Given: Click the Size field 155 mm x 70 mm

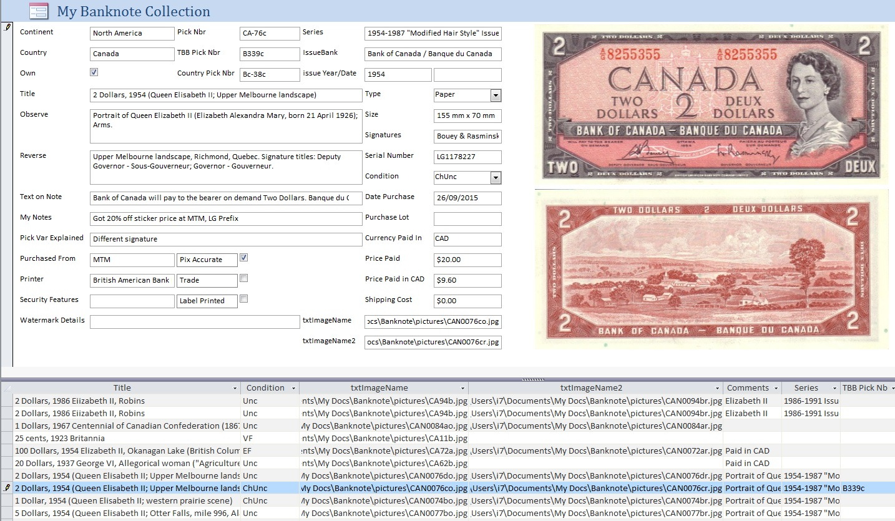Looking at the screenshot, I should coord(467,116).
